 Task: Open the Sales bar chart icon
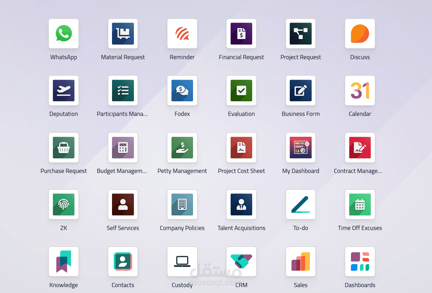[x=301, y=262]
